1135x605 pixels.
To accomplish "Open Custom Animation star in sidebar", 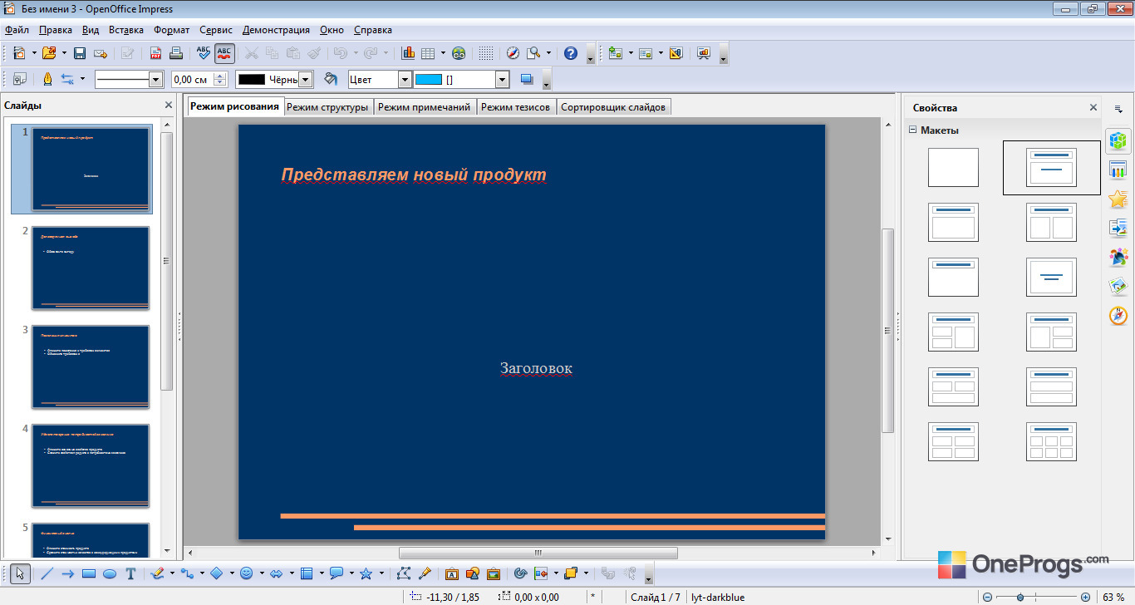I will pyautogui.click(x=1118, y=199).
